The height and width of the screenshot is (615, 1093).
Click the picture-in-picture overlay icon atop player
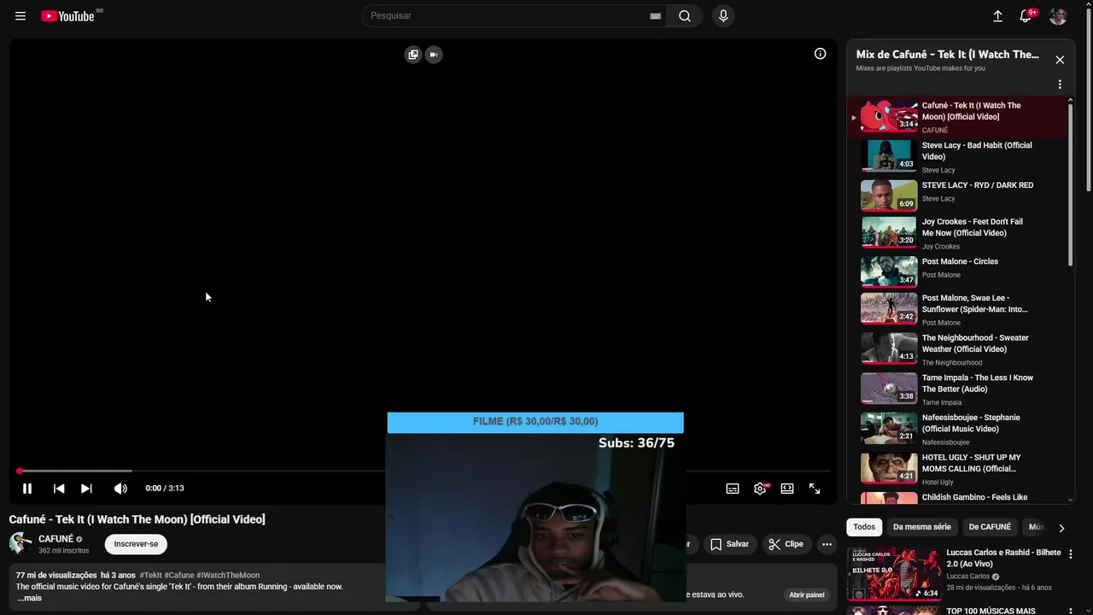413,55
